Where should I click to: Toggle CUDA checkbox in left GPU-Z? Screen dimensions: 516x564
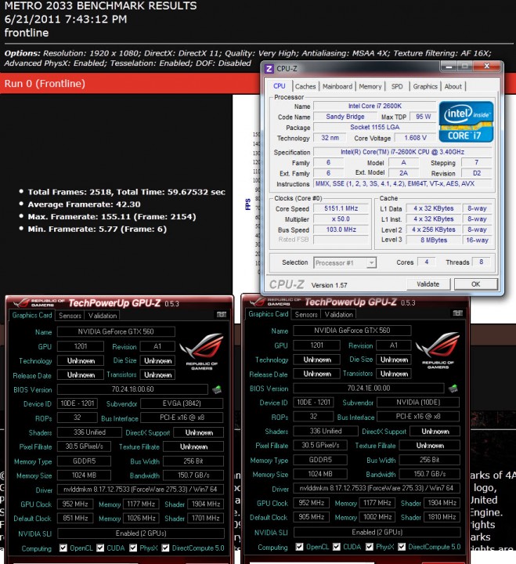click(100, 548)
